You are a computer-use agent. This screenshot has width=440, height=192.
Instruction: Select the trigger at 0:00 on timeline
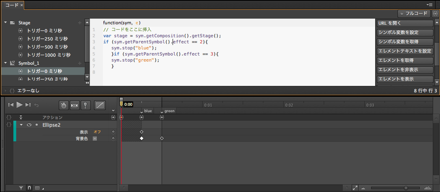click(x=121, y=117)
